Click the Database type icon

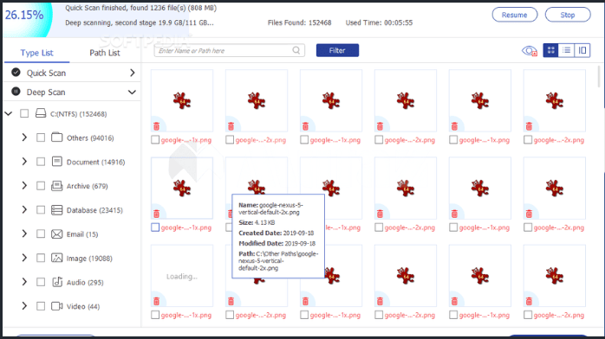[x=56, y=210]
